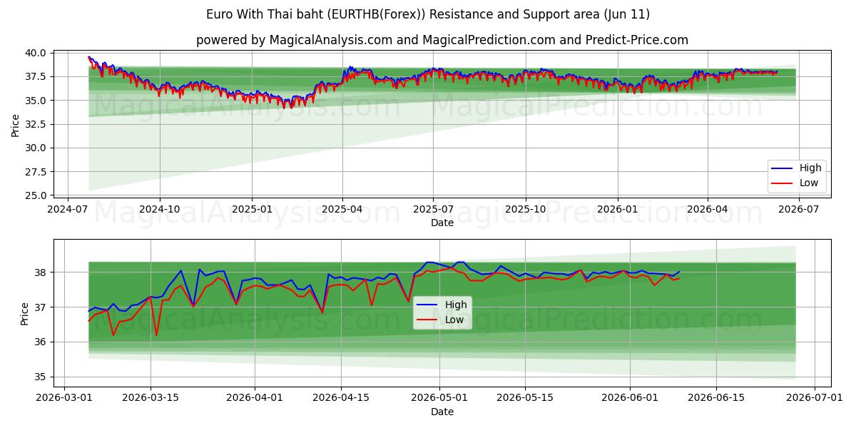Image resolution: width=856 pixels, height=428 pixels.
Task: Click the '37' tick on bottom chart
Action: tap(42, 307)
